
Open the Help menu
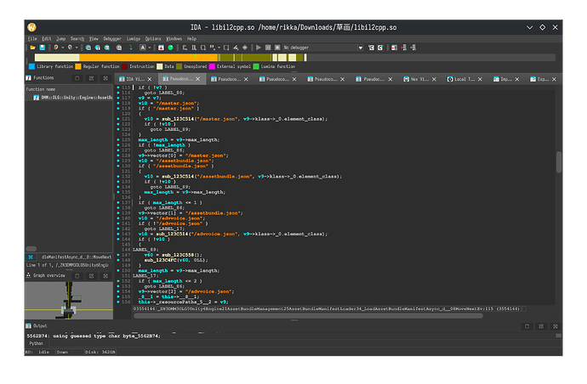191,38
